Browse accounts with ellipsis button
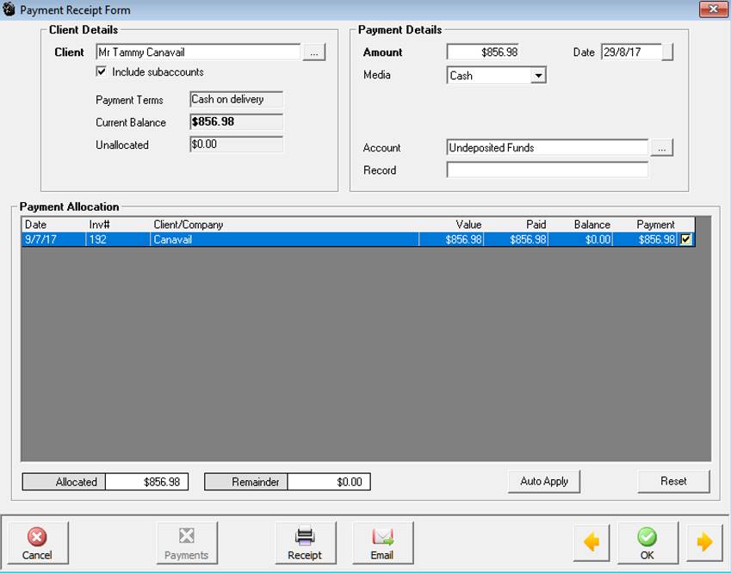The width and height of the screenshot is (731, 573). pos(661,148)
